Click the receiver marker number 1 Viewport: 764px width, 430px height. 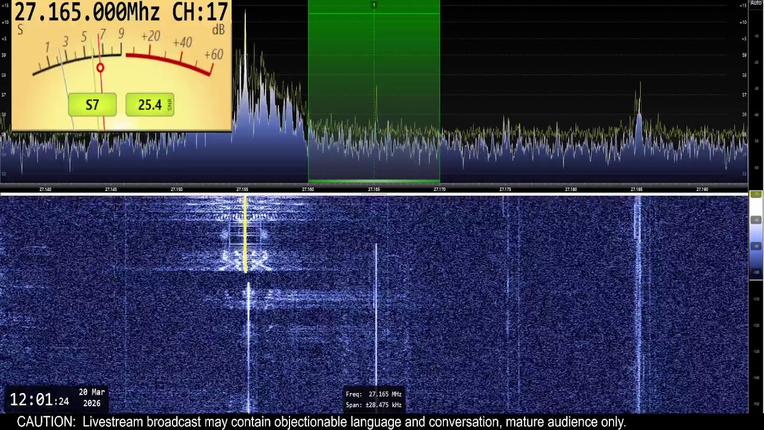374,5
